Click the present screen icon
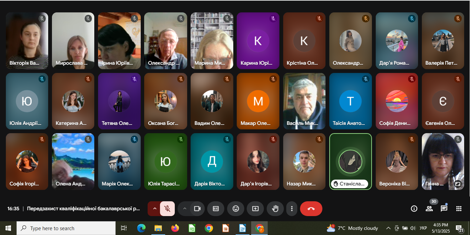The image size is (470, 235). click(255, 209)
